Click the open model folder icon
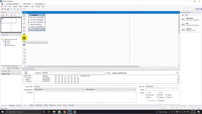Viewport: 202px width, 114px height. click(5, 9)
